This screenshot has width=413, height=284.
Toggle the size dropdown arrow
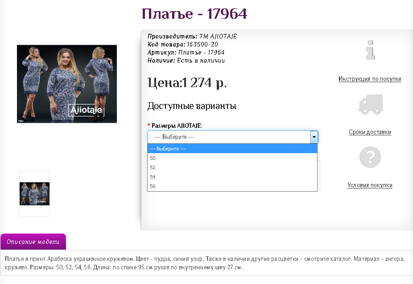point(314,137)
